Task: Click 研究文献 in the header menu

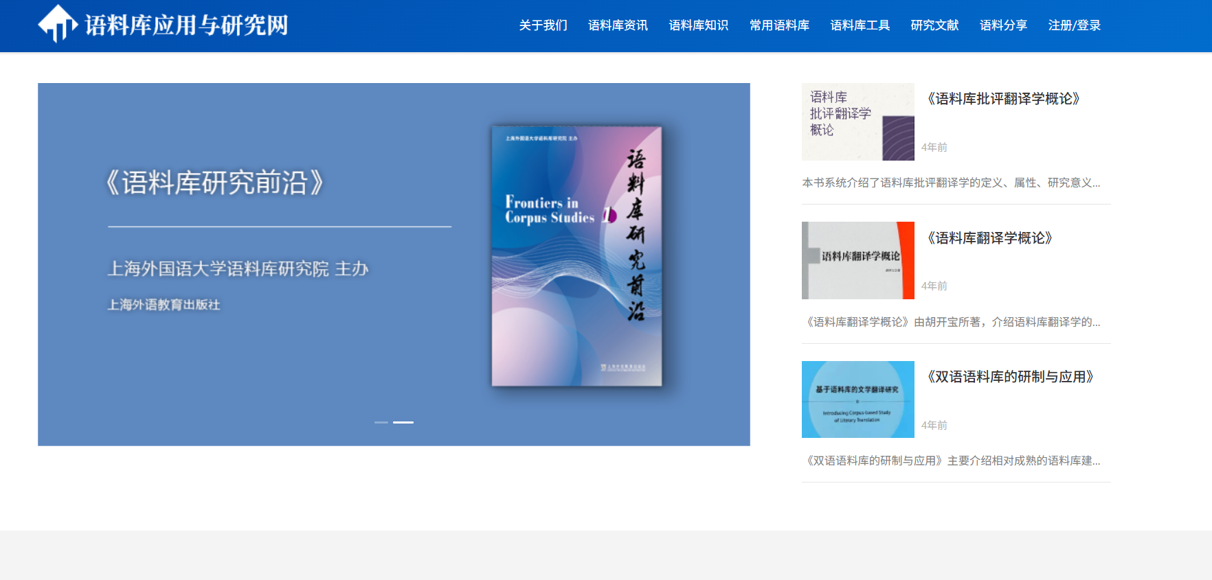Action: click(934, 25)
